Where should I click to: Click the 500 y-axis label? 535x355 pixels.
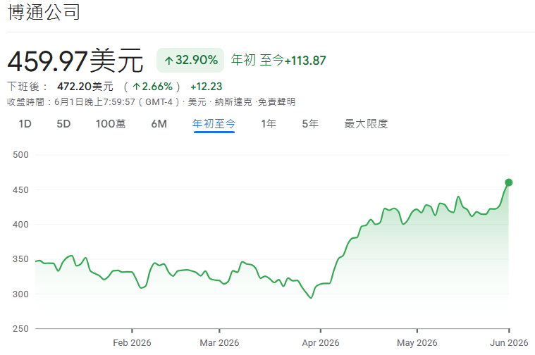20,155
